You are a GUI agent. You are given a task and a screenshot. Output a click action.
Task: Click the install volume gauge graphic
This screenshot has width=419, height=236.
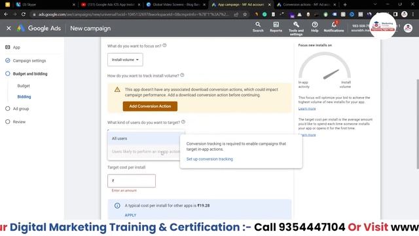coord(325,66)
